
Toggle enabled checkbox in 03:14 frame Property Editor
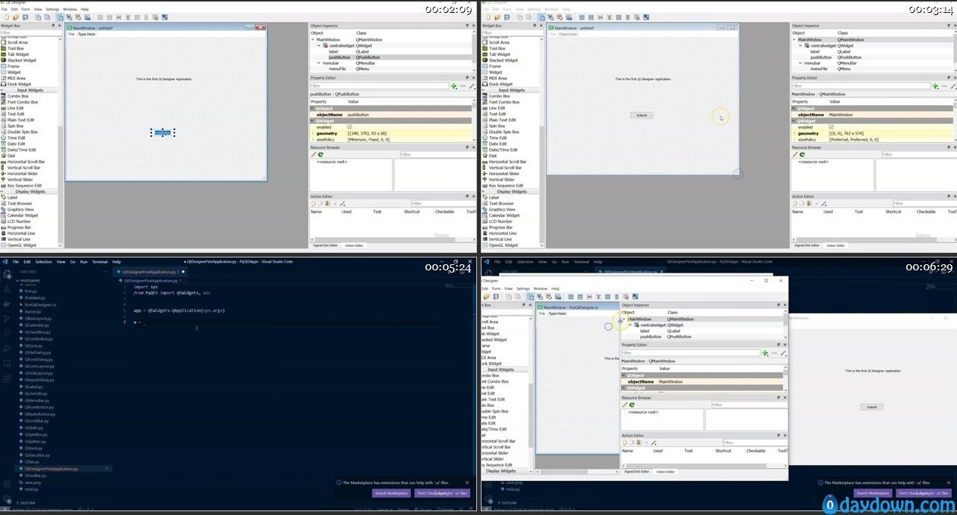click(x=832, y=127)
